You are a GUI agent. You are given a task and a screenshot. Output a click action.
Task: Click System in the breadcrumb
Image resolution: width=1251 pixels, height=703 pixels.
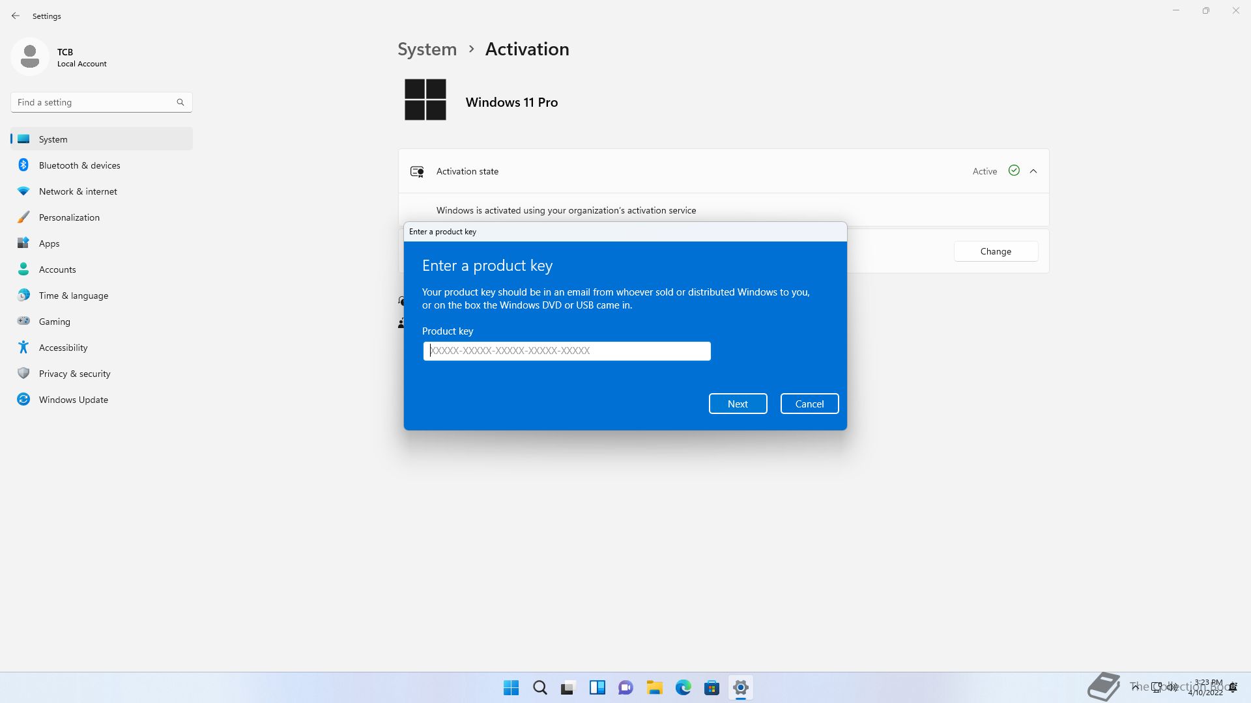pyautogui.click(x=427, y=49)
